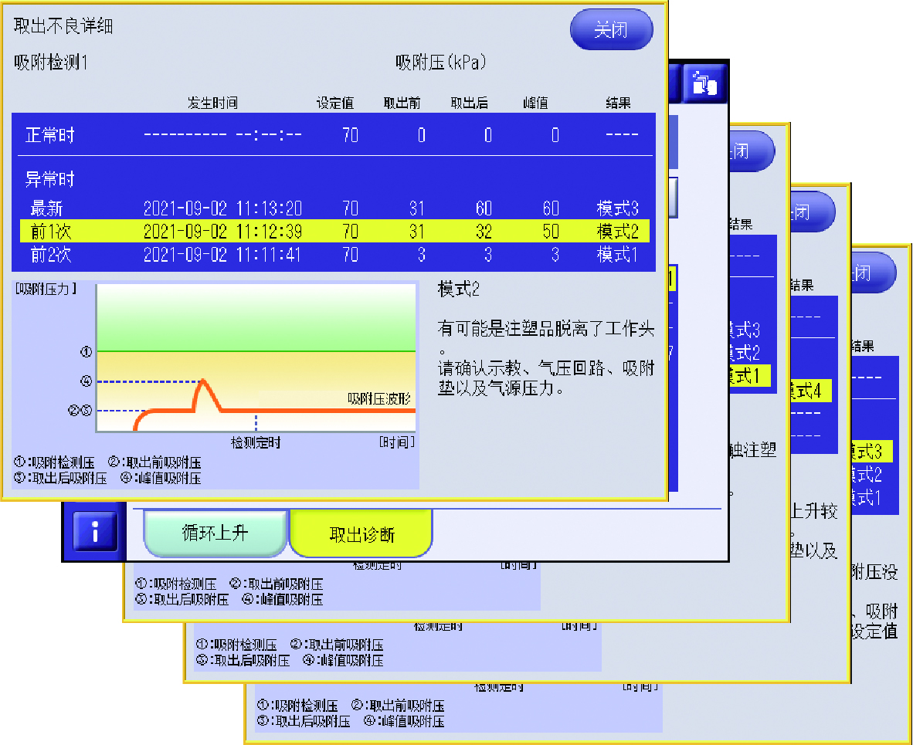Screen dimensions: 913x745
Task: Switch to the 循环上升 cycle tab
Action: (216, 533)
